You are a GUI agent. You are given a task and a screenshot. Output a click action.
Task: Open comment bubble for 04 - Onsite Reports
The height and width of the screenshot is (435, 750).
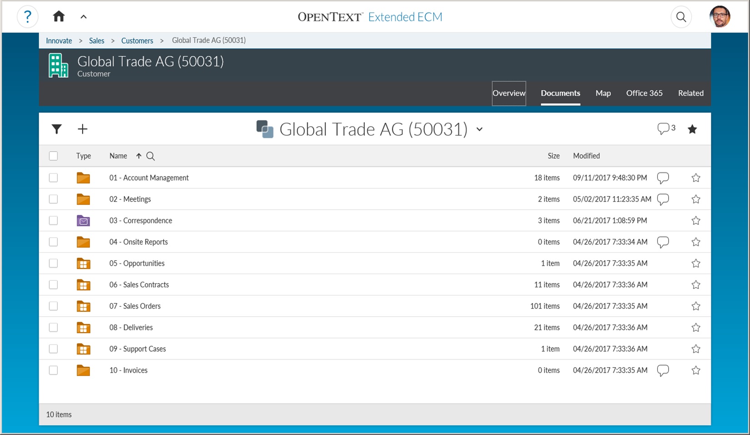[663, 242]
